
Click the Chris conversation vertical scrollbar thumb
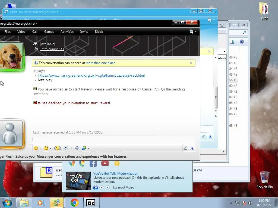[216, 97]
